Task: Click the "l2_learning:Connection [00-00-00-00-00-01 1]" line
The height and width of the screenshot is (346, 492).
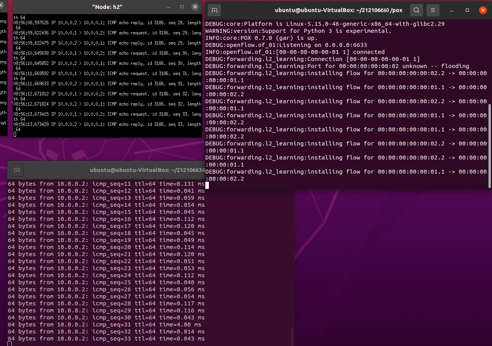Action: [312, 59]
